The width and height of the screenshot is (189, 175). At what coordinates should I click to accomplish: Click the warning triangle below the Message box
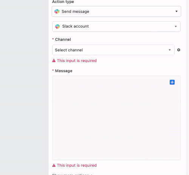54,165
